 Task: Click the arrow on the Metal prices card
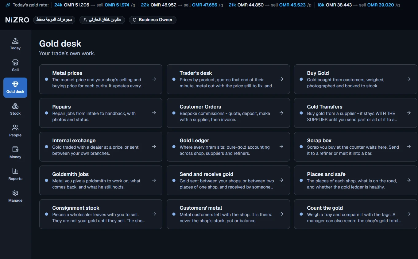click(154, 79)
